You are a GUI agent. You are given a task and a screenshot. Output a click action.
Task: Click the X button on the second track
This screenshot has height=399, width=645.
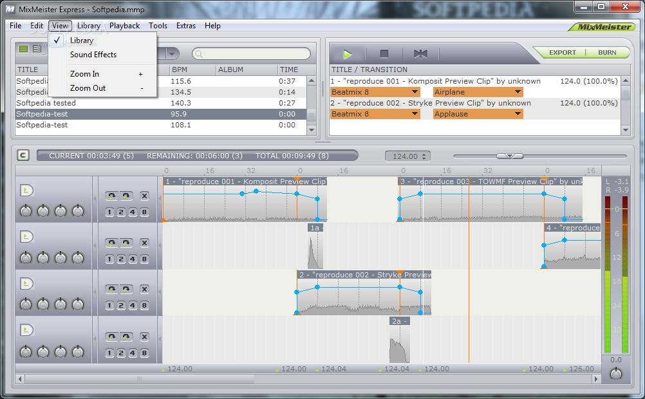click(144, 243)
